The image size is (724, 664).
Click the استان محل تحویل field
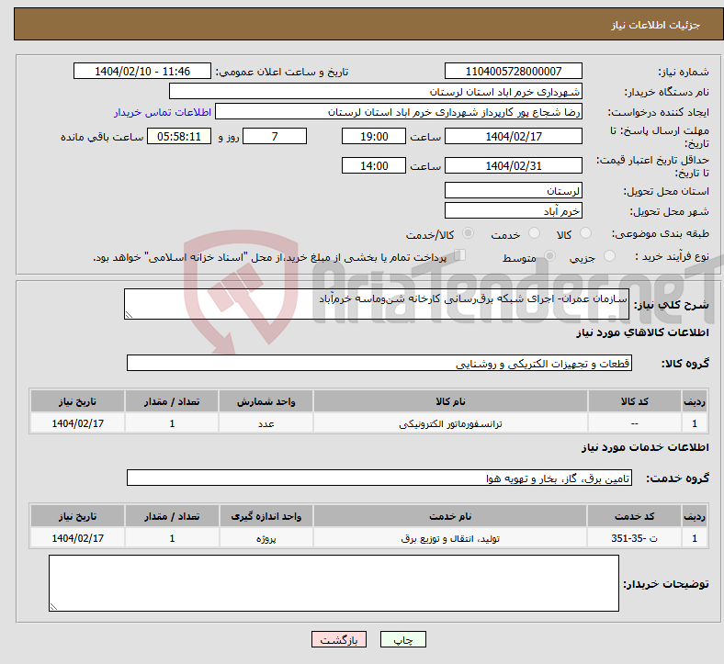[x=513, y=190]
